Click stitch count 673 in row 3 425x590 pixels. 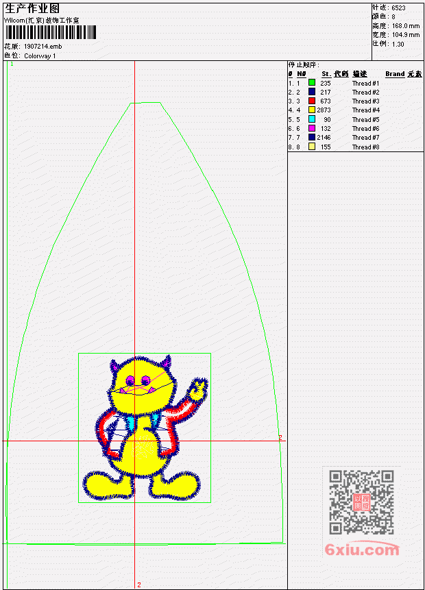point(326,101)
